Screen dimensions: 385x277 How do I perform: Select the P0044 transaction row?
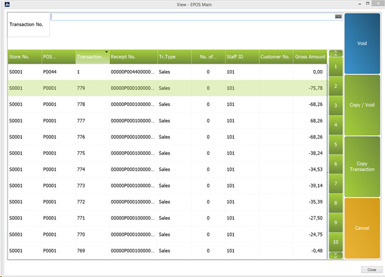point(167,72)
